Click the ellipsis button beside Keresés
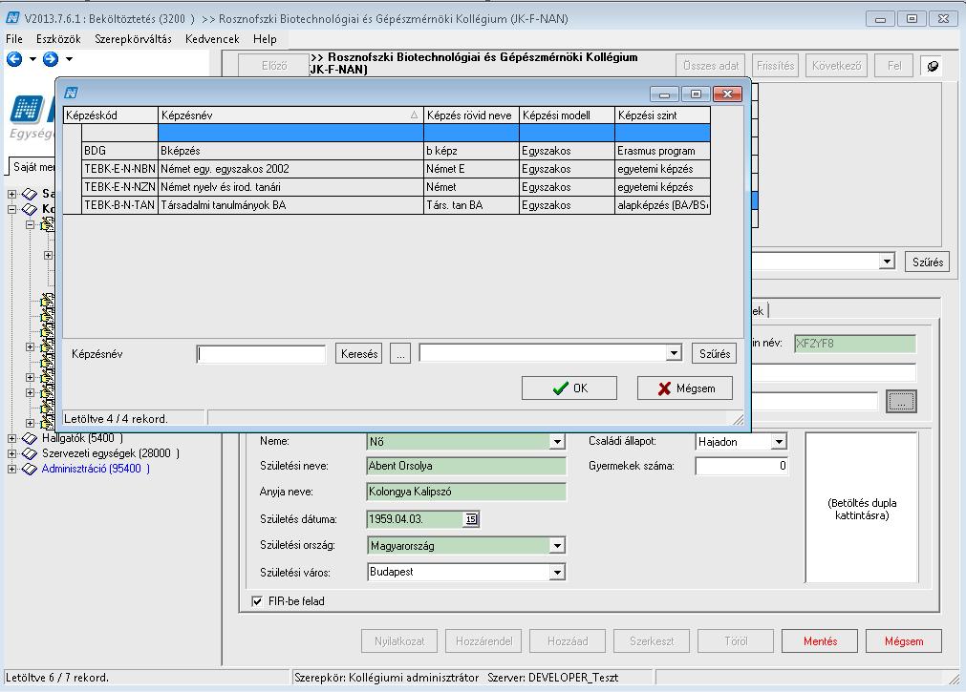Viewport: 966px width, 692px height. [400, 354]
